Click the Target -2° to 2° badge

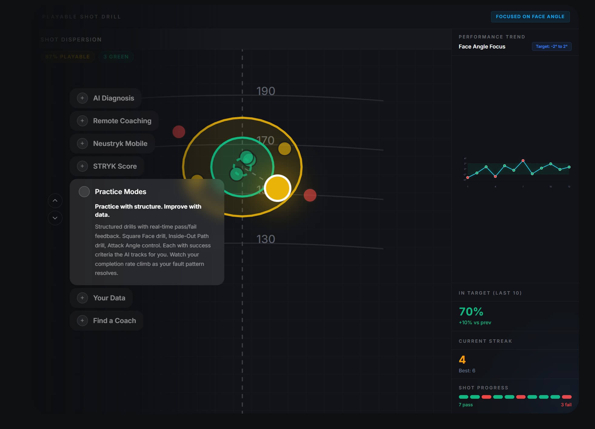pos(551,46)
